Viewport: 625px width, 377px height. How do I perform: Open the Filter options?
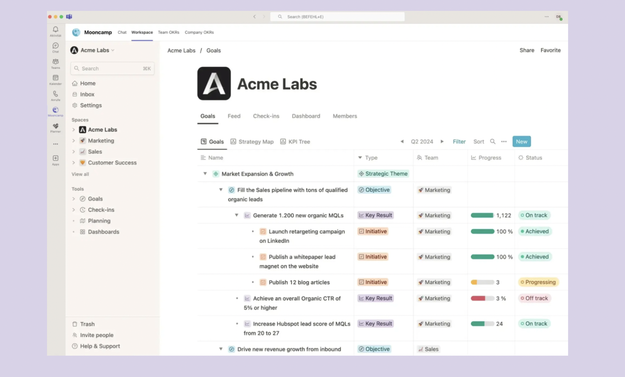pyautogui.click(x=459, y=141)
